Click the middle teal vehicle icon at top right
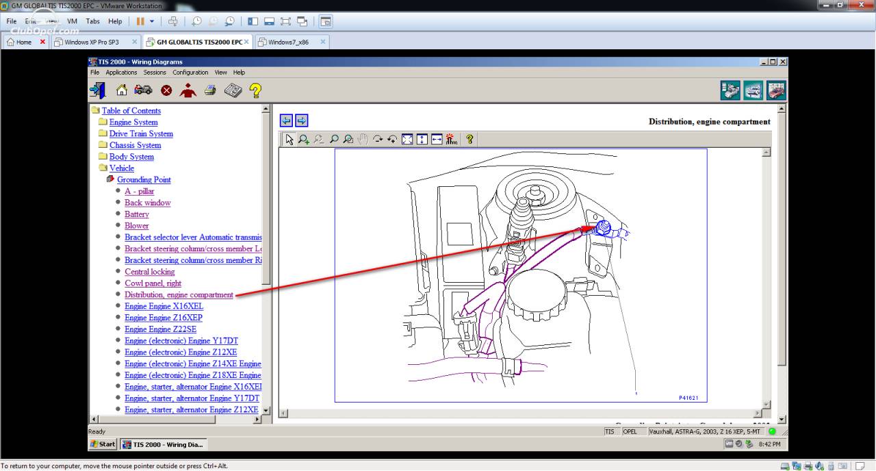Viewport: 876px width, 471px height. 753,90
